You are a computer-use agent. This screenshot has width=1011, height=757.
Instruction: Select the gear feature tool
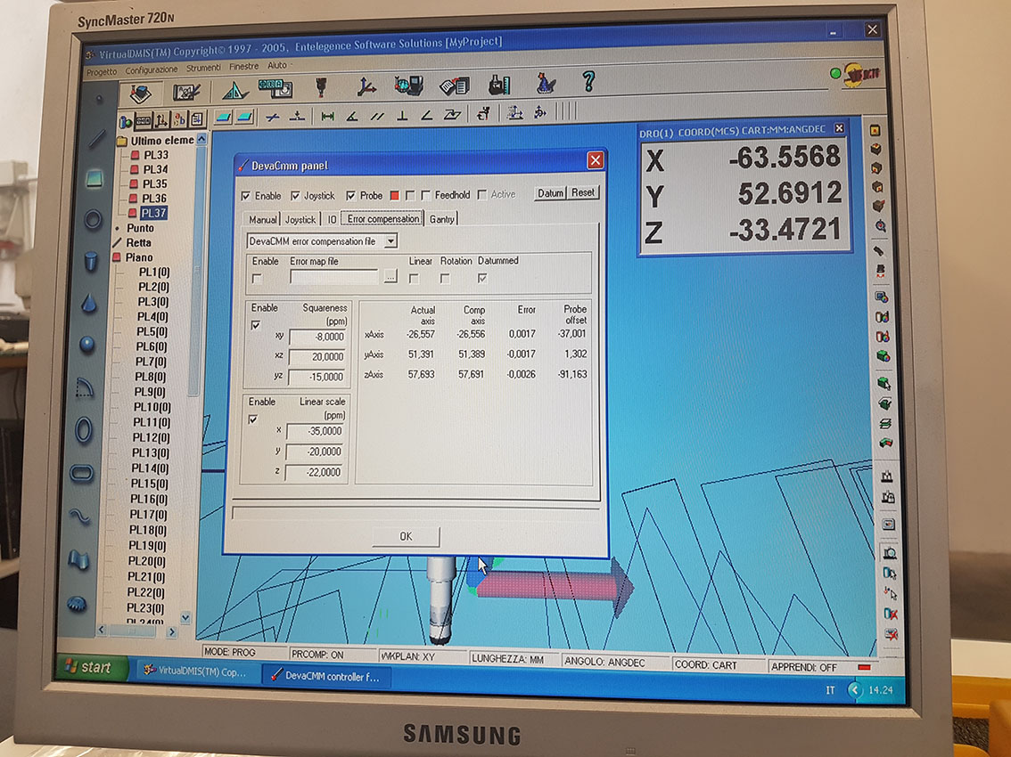pyautogui.click(x=77, y=604)
